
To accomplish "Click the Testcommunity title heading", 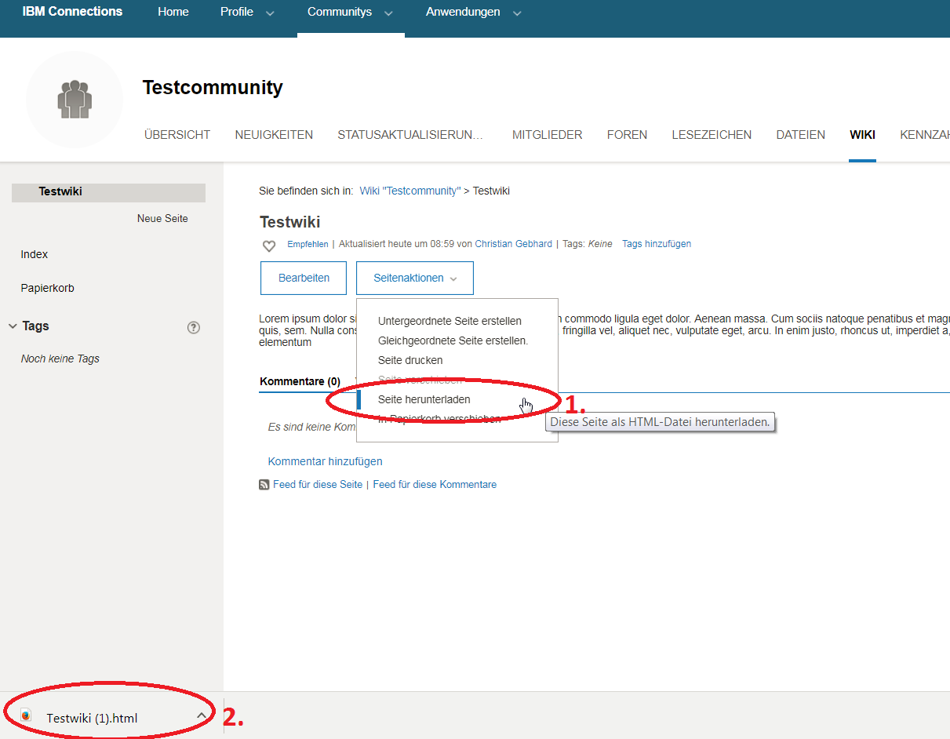I will click(x=213, y=87).
